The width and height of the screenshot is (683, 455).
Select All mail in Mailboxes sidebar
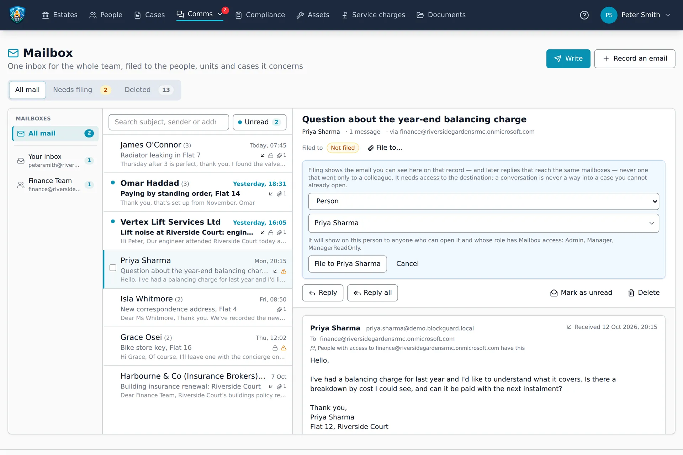[x=55, y=134]
